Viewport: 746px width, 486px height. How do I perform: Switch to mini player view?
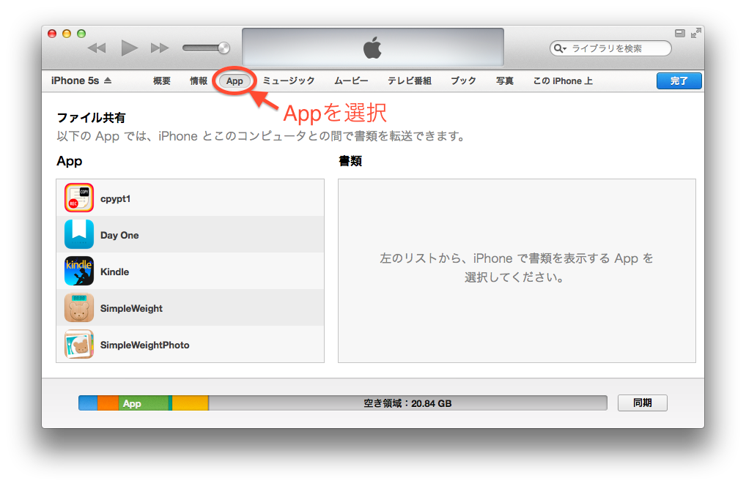click(679, 33)
